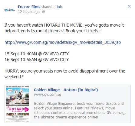This screenshot has height=126, width=135.
Task: Click the "shared a" header text
Action: point(48,7)
